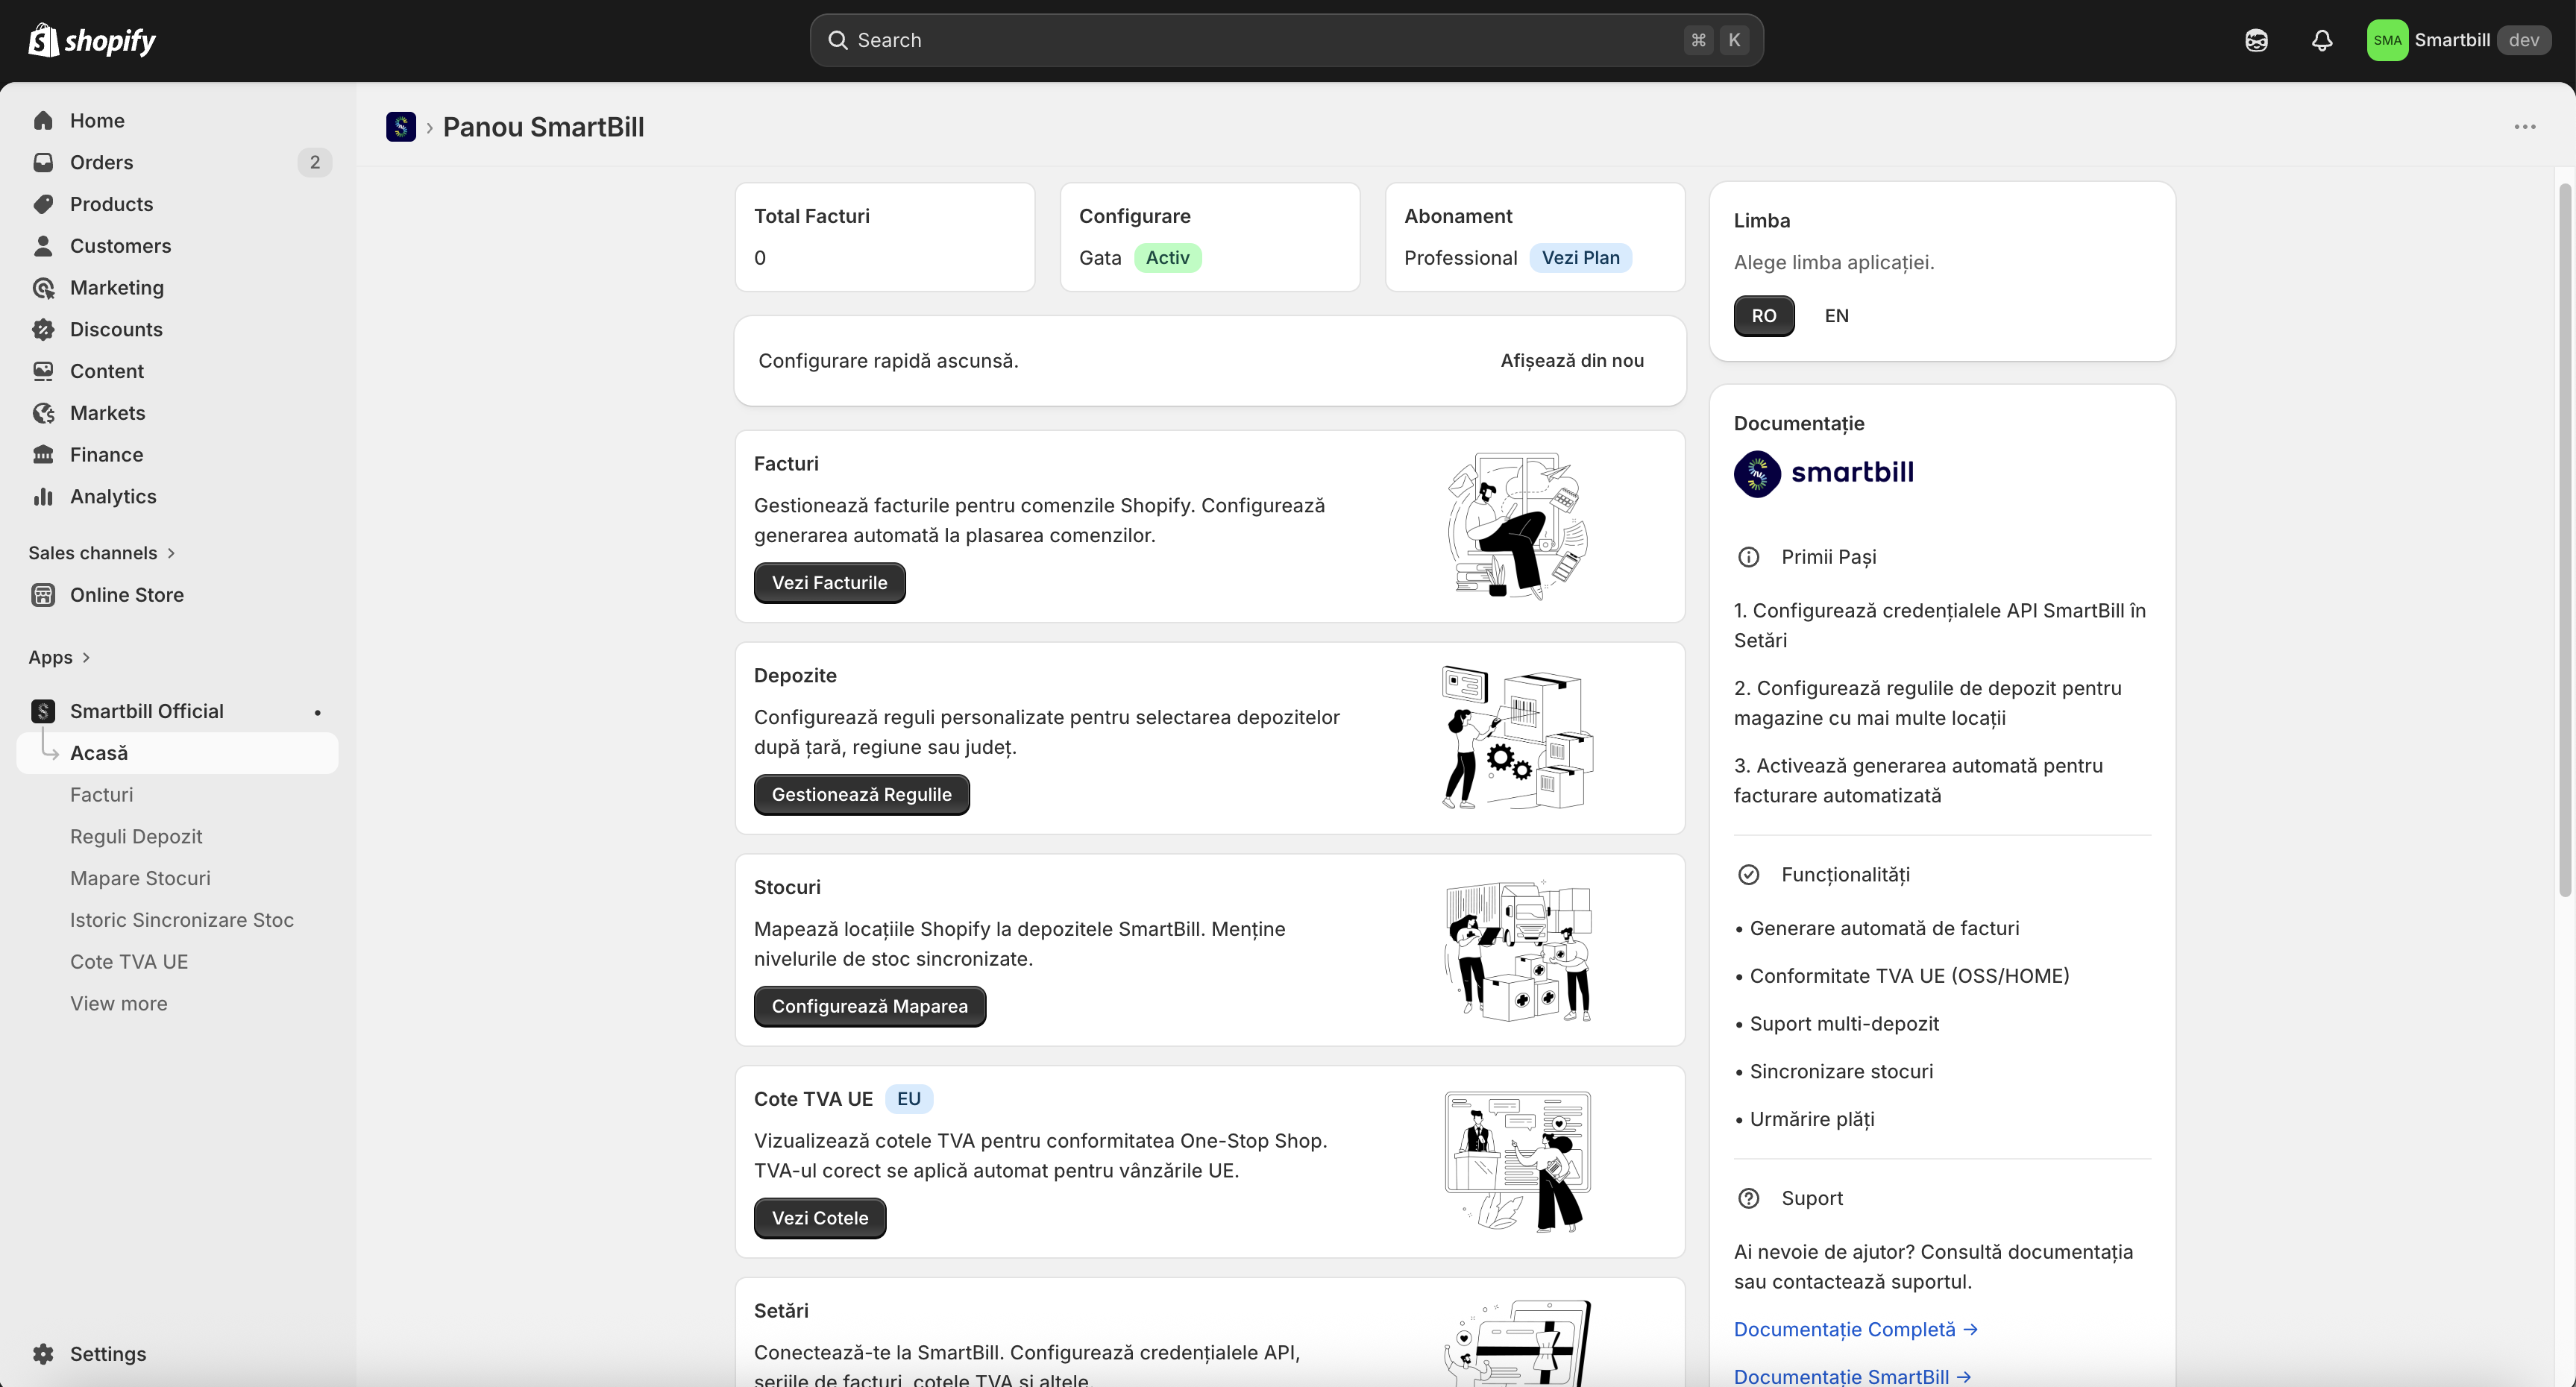
Task: Click the Urmărire plăți bullet
Action: pos(1805,1120)
